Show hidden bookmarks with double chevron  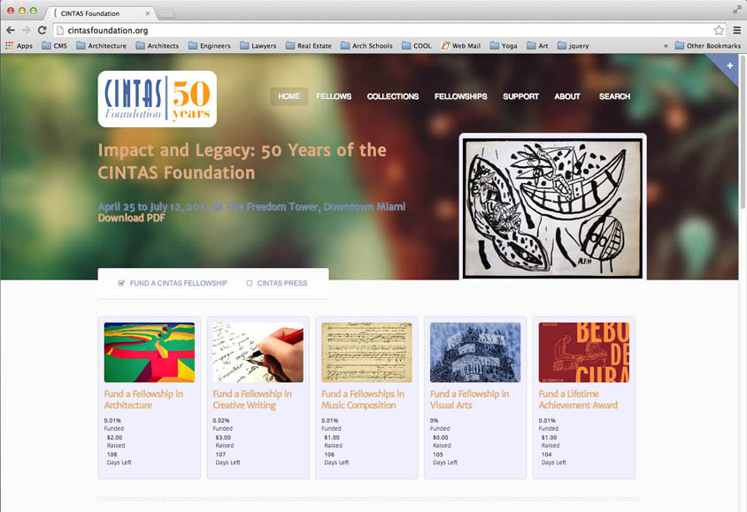(666, 46)
